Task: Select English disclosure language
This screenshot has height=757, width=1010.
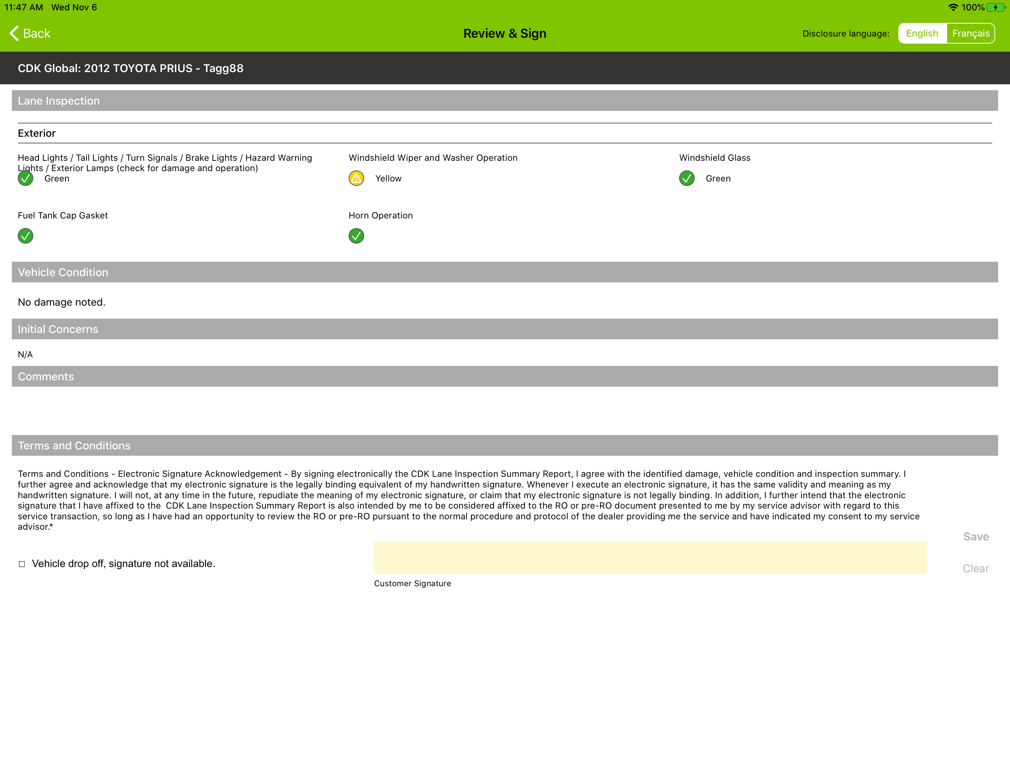Action: click(x=922, y=33)
